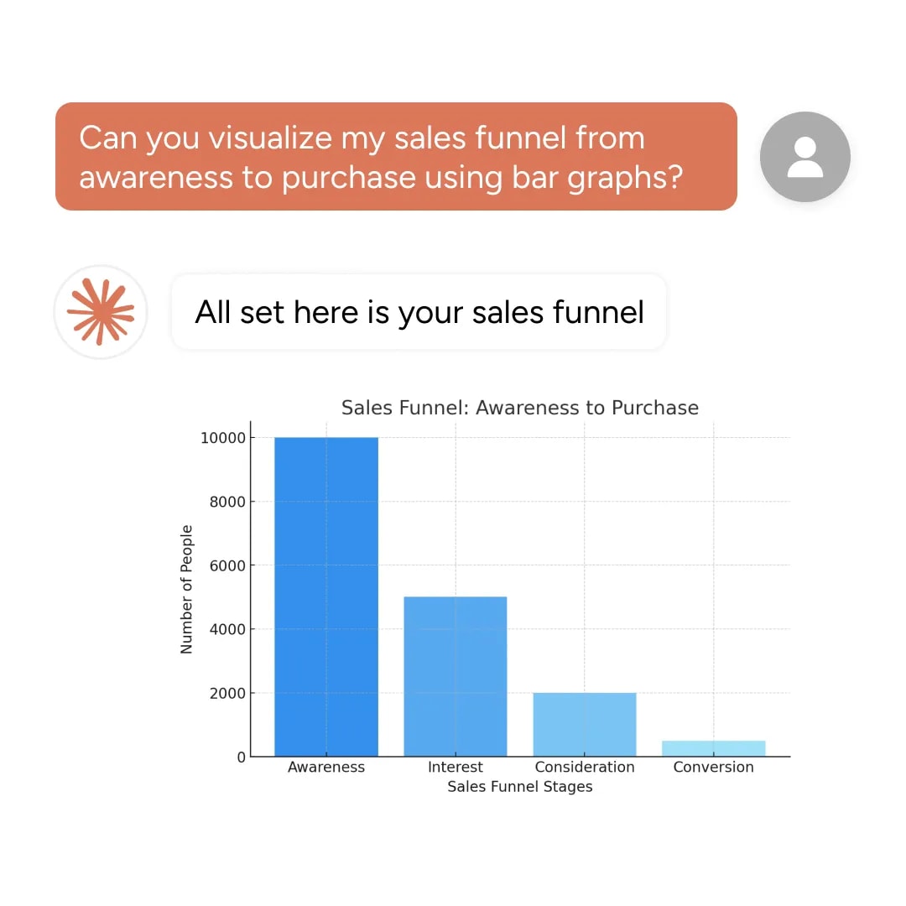Screen dimensions: 906x906
Task: Click the 'Number of People' axis label
Action: tap(186, 590)
